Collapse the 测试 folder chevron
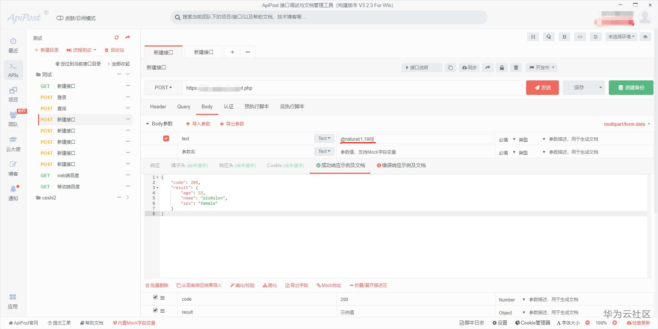 128,74
